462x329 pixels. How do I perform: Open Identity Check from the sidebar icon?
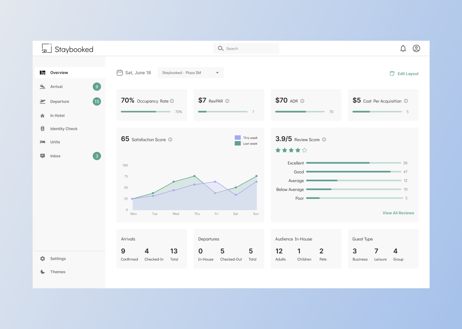tap(43, 128)
